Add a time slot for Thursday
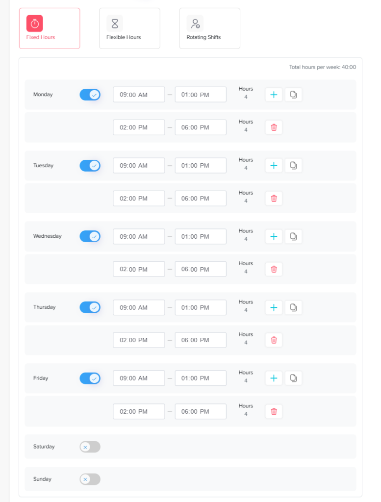This screenshot has width=381, height=502. pyautogui.click(x=274, y=307)
